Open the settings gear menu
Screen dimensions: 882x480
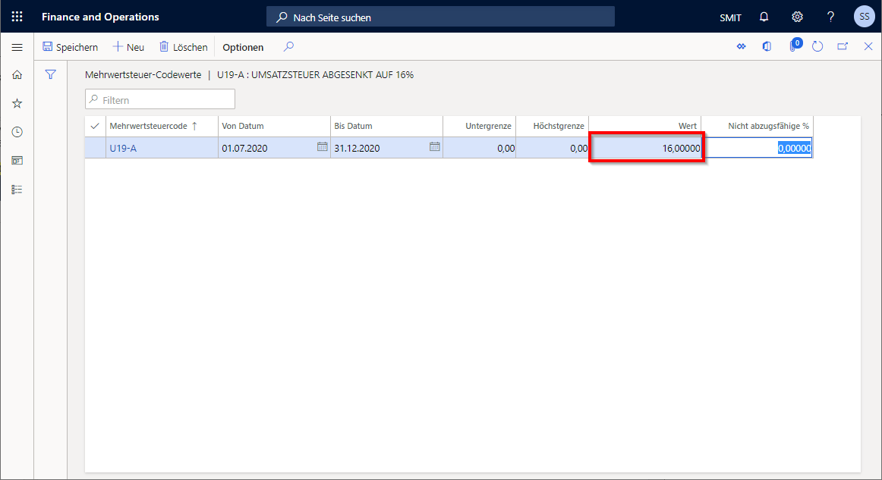797,17
